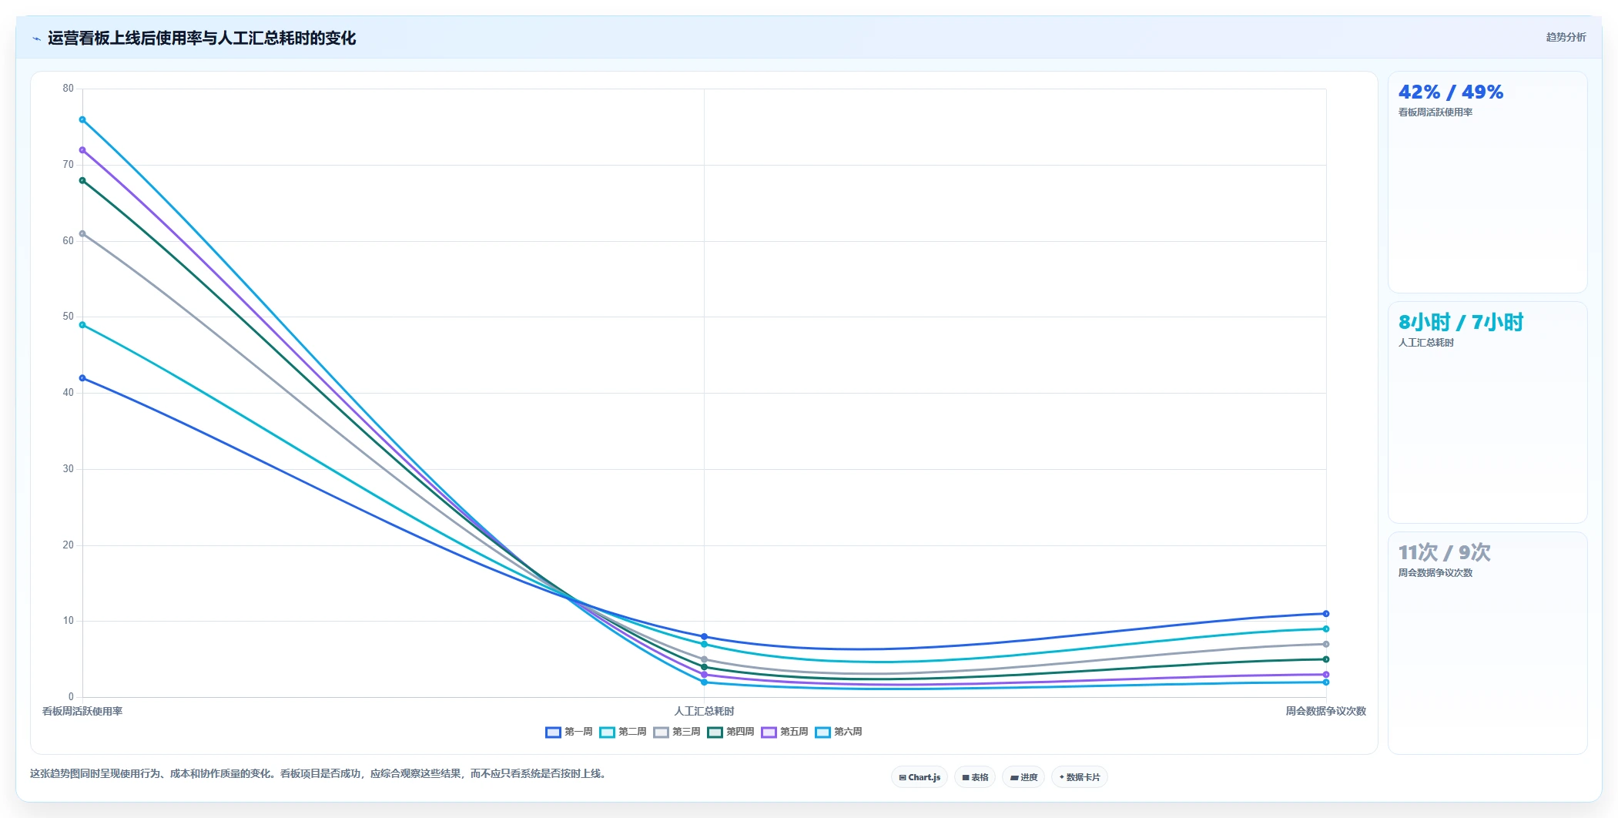1618x818 pixels.
Task: Toggle the 第二周 legend entry
Action: (x=623, y=732)
